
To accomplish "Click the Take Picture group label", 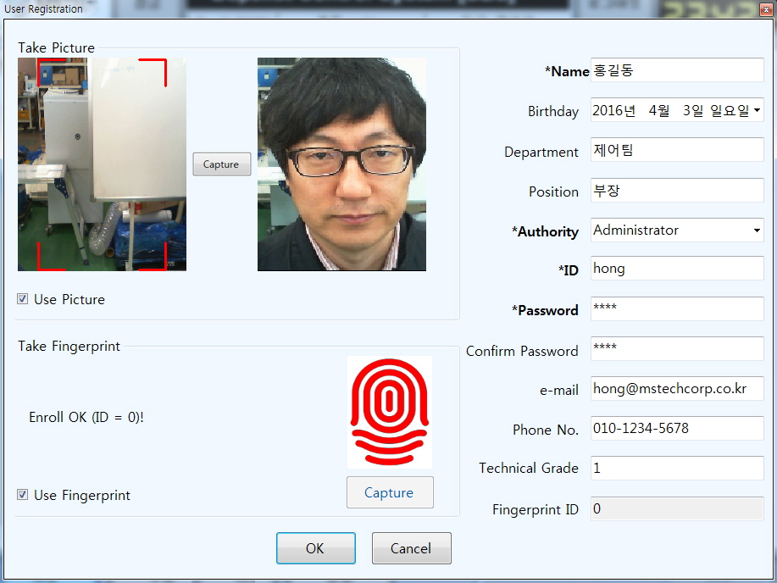I will pyautogui.click(x=56, y=47).
